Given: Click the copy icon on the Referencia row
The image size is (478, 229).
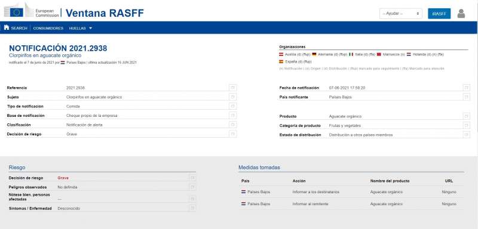Looking at the screenshot, I should tap(232, 88).
